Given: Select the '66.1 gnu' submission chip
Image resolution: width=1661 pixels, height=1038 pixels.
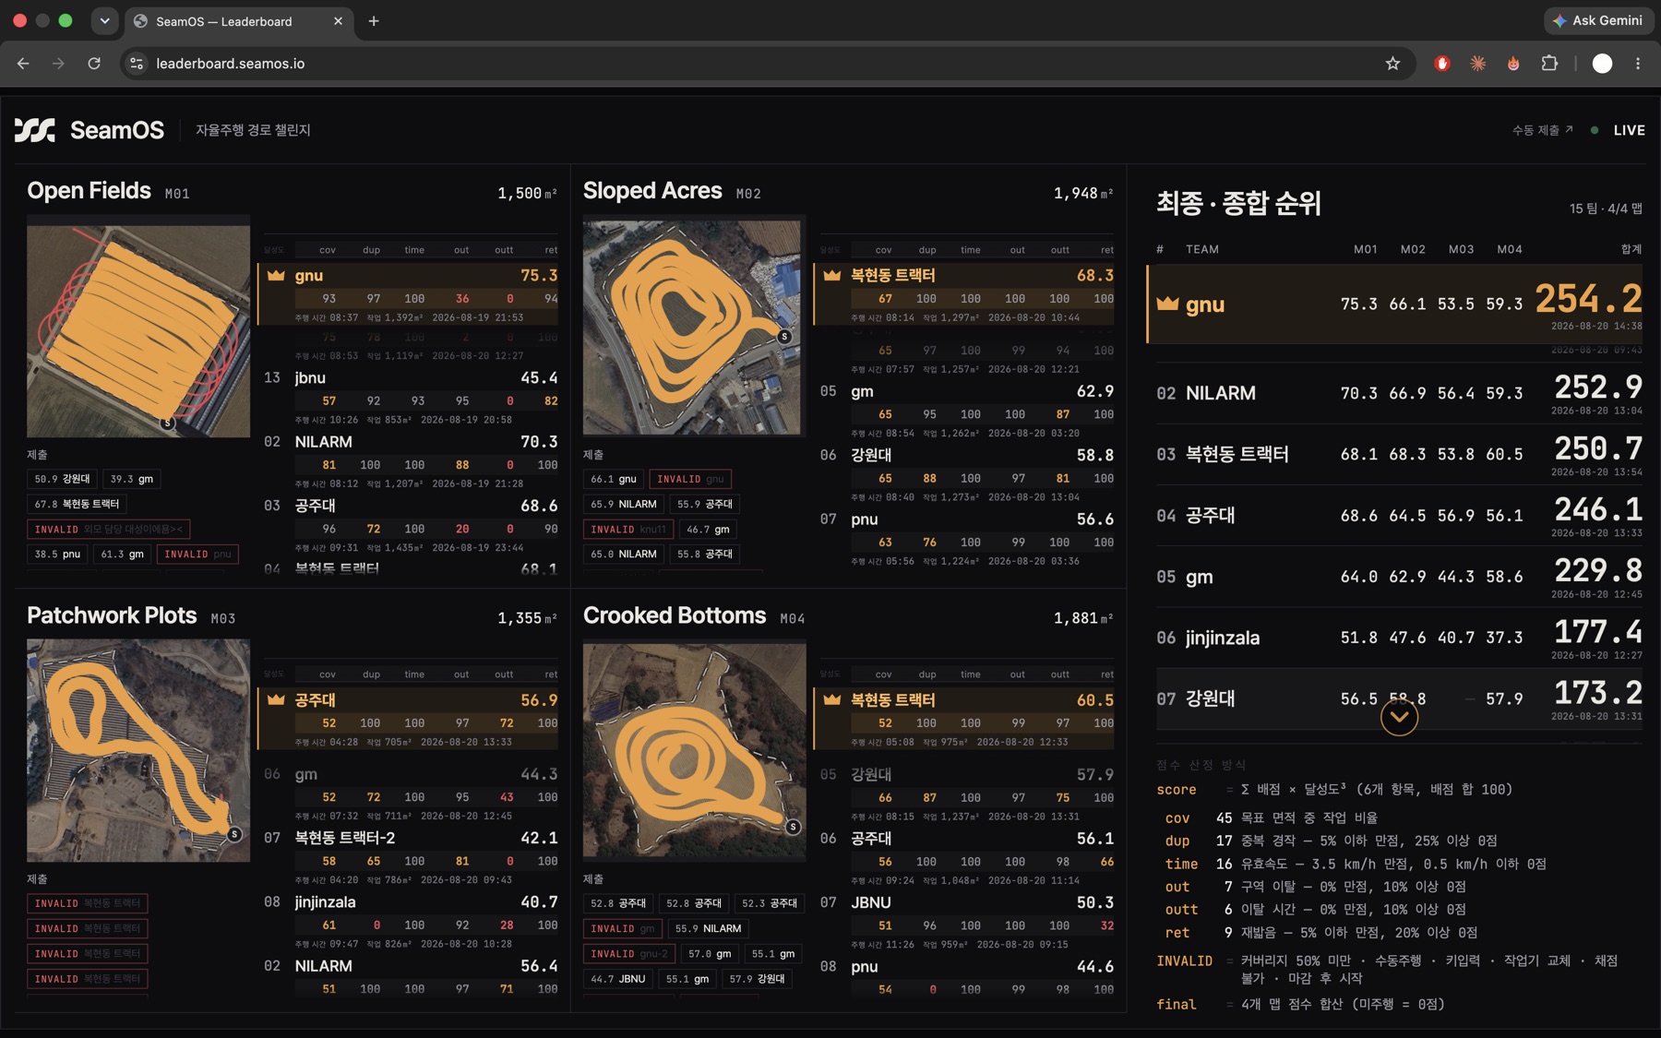Looking at the screenshot, I should tap(614, 479).
